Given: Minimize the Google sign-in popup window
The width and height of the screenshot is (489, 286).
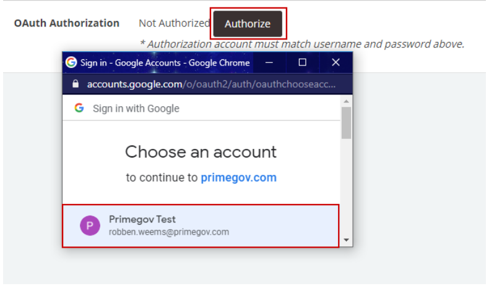Looking at the screenshot, I should (x=269, y=62).
